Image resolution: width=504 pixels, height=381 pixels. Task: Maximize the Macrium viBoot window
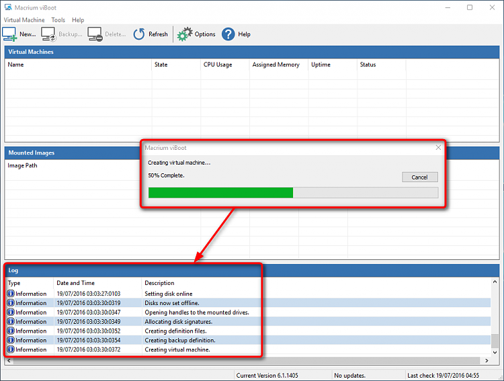tap(470, 7)
